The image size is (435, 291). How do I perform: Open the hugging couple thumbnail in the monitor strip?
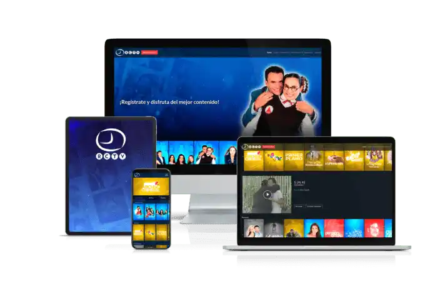pyautogui.click(x=206, y=153)
